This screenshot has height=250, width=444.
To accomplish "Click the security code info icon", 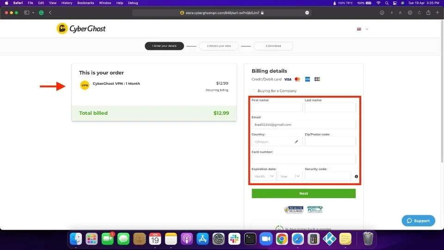I will tap(356, 176).
